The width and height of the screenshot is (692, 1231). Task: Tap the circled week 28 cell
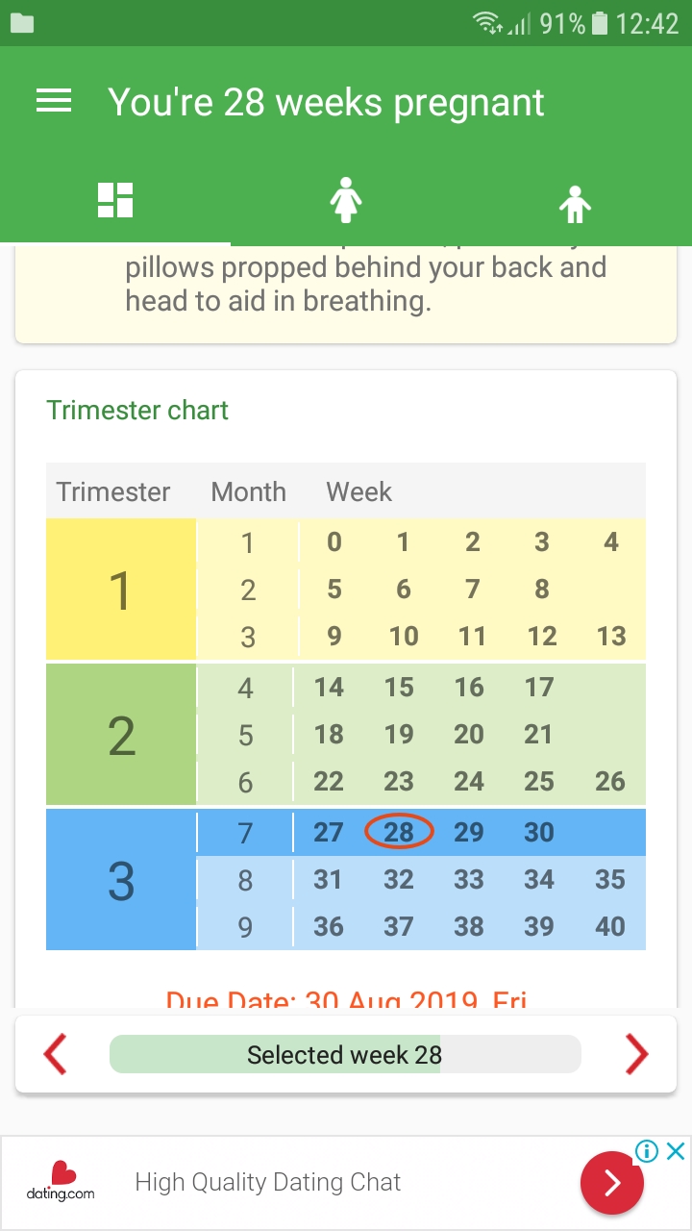[399, 832]
